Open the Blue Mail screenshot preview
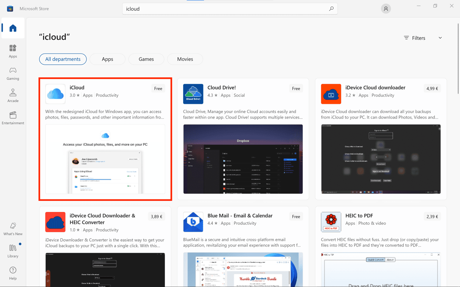 (x=243, y=270)
